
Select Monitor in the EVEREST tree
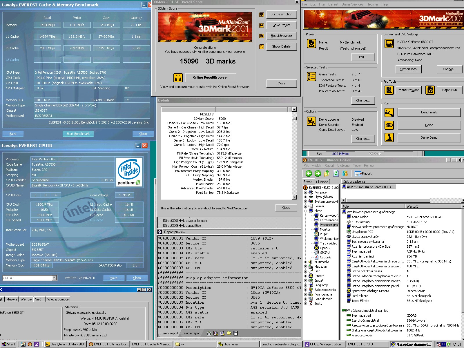point(325,229)
